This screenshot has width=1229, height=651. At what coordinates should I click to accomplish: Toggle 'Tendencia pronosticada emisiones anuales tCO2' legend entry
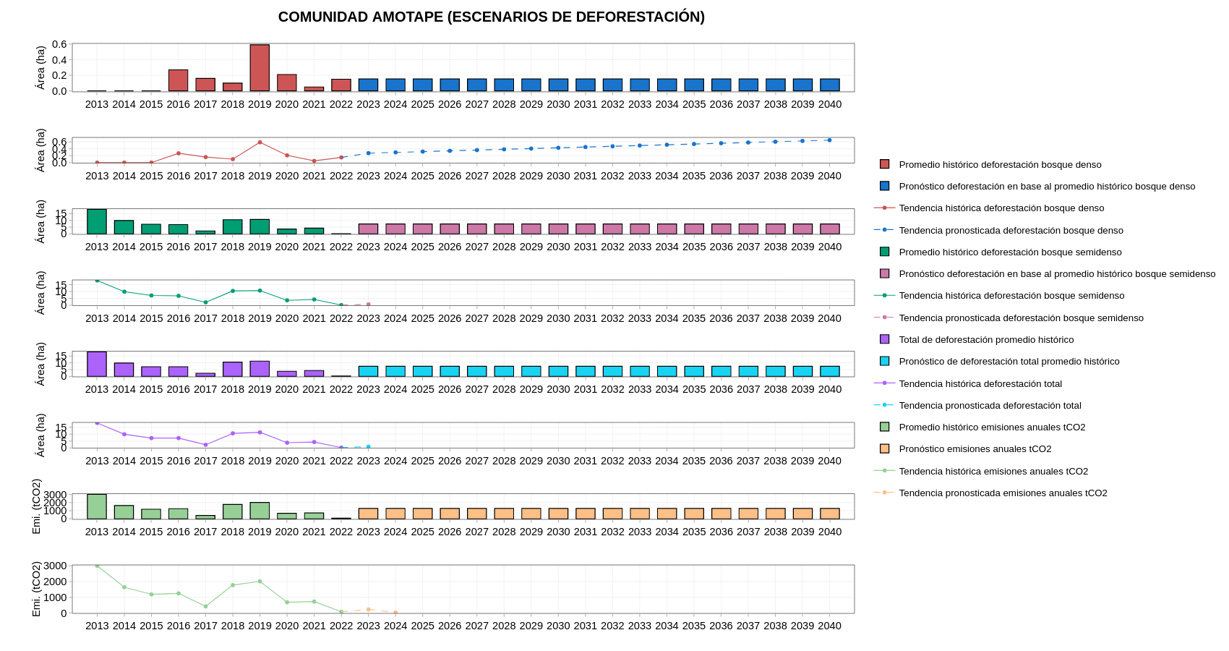click(x=1003, y=493)
